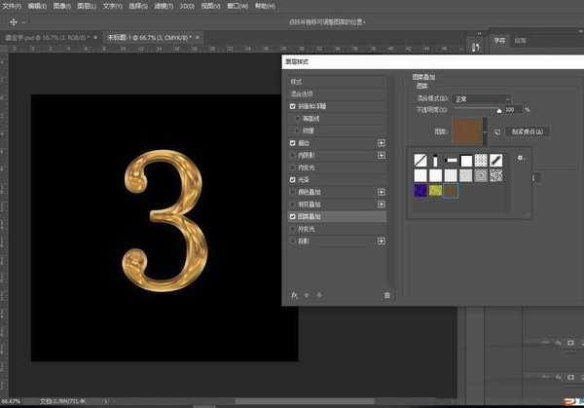Click the plus icon beside 投影
The width and height of the screenshot is (584, 408).
click(381, 241)
